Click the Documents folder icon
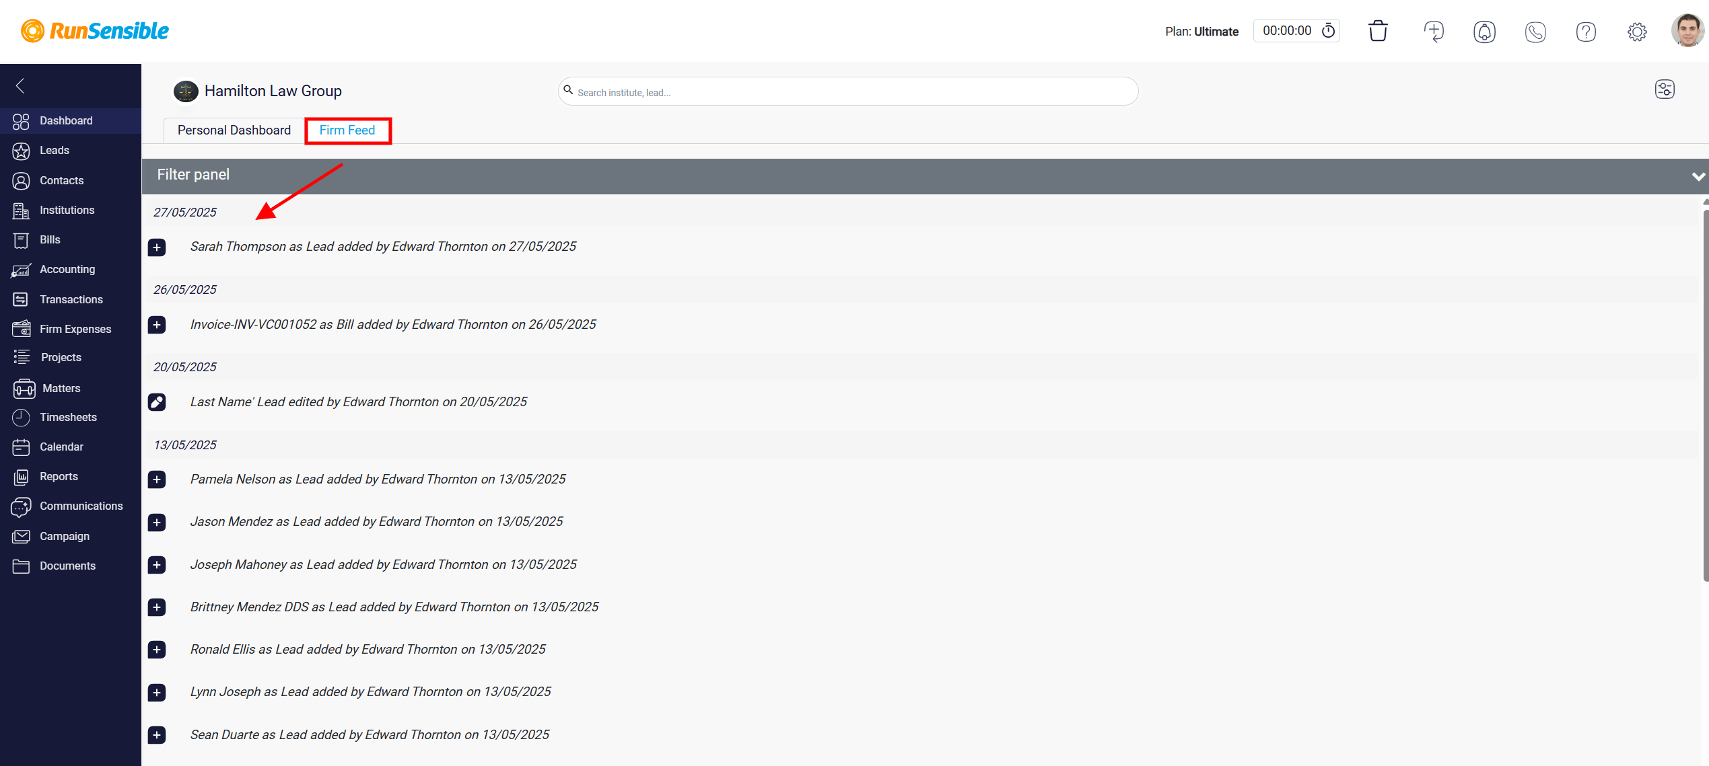Image resolution: width=1709 pixels, height=766 pixels. coord(21,566)
